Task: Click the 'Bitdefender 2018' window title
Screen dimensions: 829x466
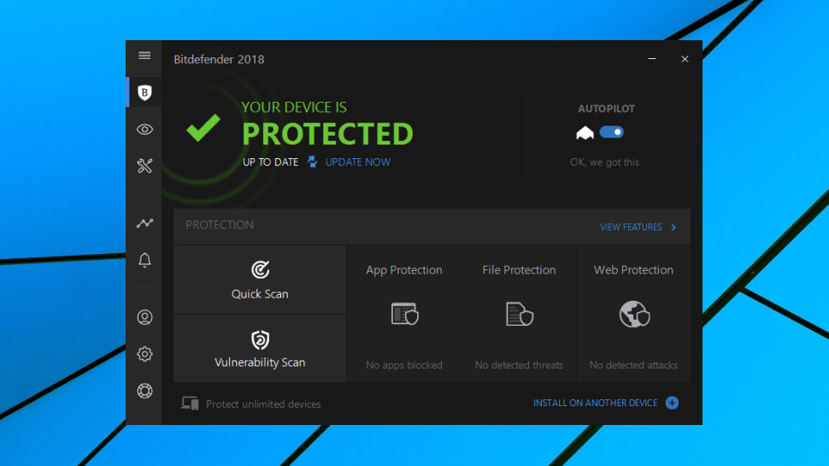Action: pos(219,59)
